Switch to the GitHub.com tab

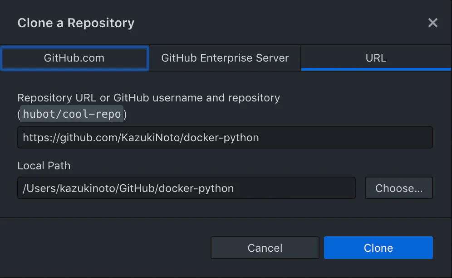pyautogui.click(x=74, y=58)
